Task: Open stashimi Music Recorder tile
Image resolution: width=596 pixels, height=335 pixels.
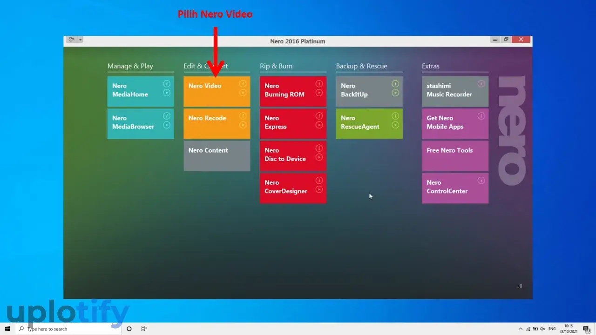Action: click(x=455, y=92)
